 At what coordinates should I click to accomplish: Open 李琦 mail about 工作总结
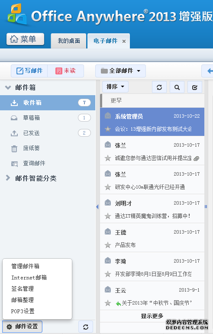click(x=152, y=267)
